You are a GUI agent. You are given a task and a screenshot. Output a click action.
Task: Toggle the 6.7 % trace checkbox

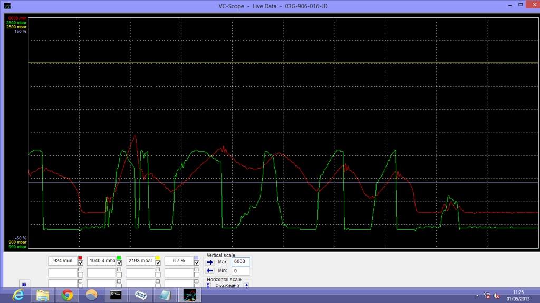coord(197,263)
